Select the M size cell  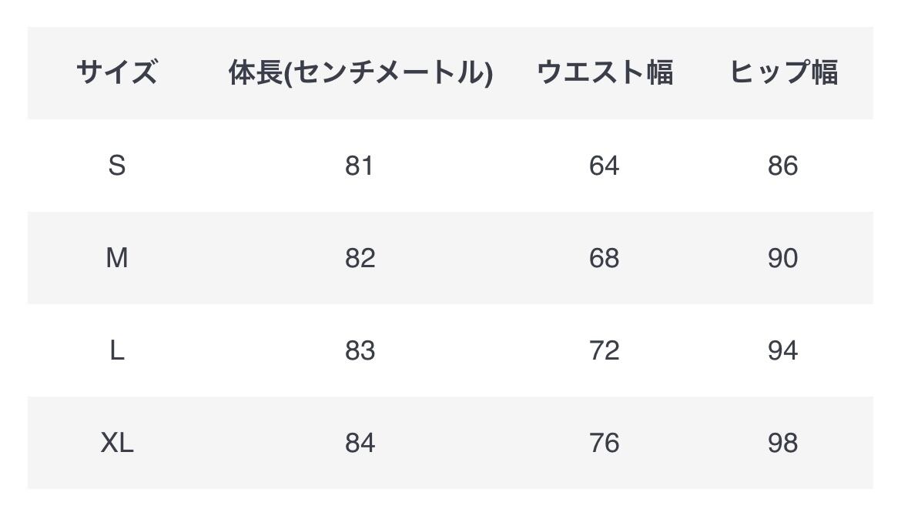tap(117, 258)
